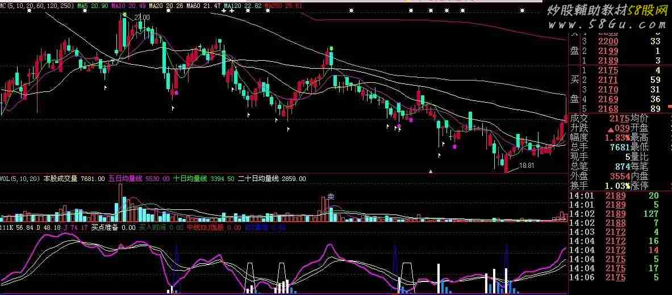Viewport: 672px width, 295px height.
Task: Click buy level 3 price 2170
Action: tap(608, 90)
